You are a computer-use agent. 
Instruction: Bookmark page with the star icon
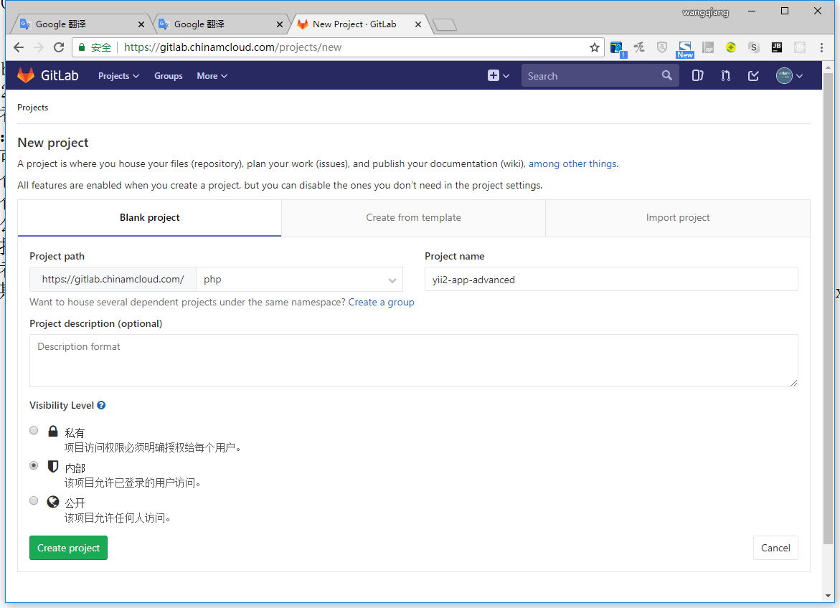[x=594, y=47]
